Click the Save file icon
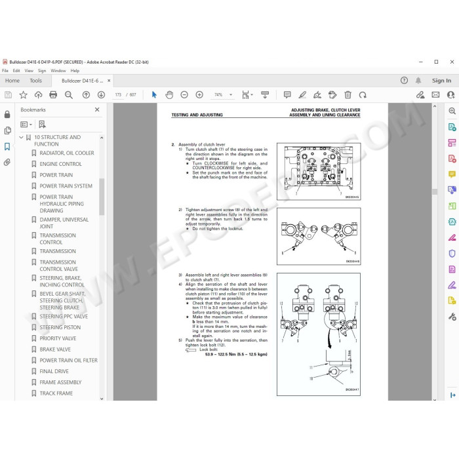 [8, 95]
